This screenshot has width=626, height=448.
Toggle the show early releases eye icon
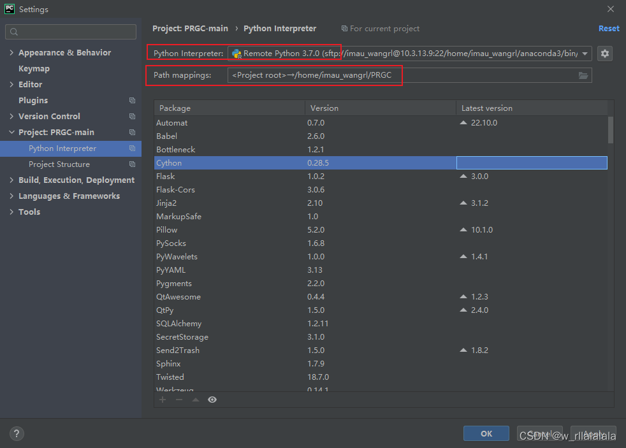[x=212, y=400]
